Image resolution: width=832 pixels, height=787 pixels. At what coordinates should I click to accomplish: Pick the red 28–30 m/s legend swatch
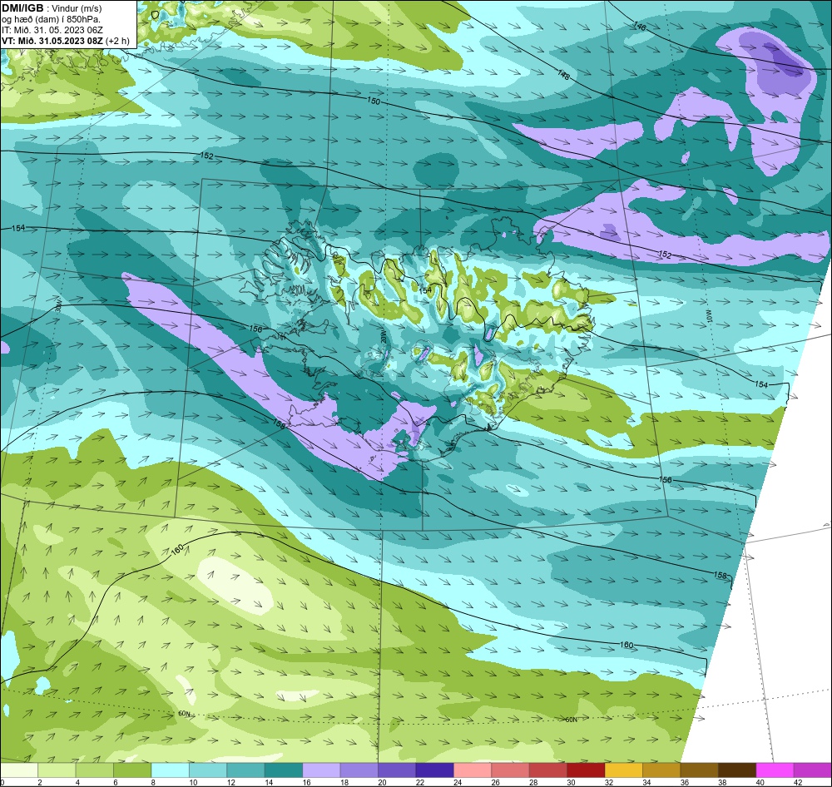click(x=548, y=770)
